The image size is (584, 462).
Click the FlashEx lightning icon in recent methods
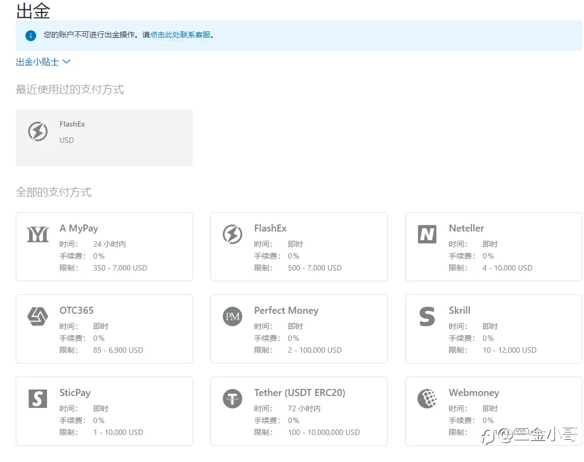click(x=38, y=131)
